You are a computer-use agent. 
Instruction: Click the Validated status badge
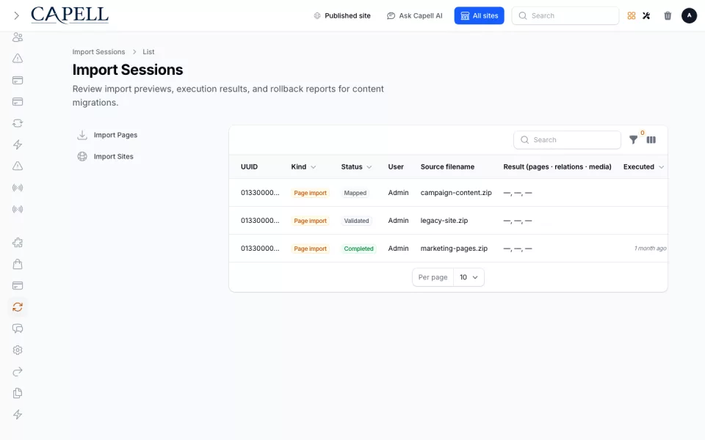[x=357, y=221]
